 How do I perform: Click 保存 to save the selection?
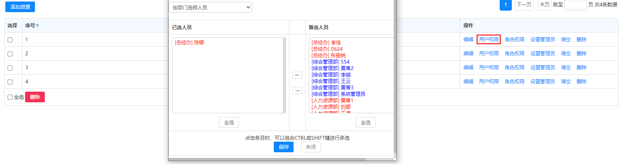tap(283, 147)
